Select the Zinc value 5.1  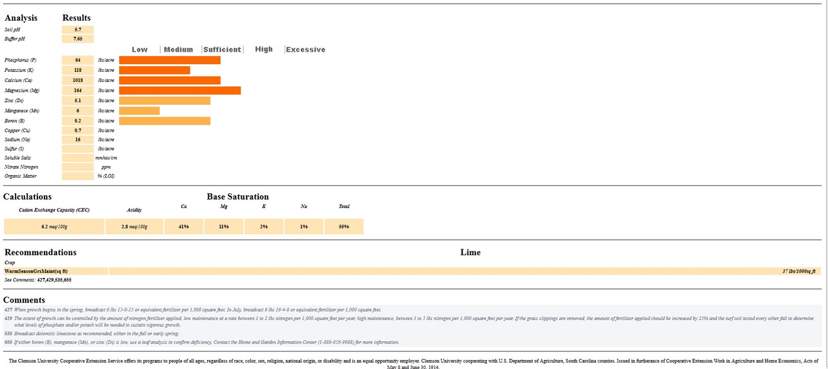pos(78,101)
